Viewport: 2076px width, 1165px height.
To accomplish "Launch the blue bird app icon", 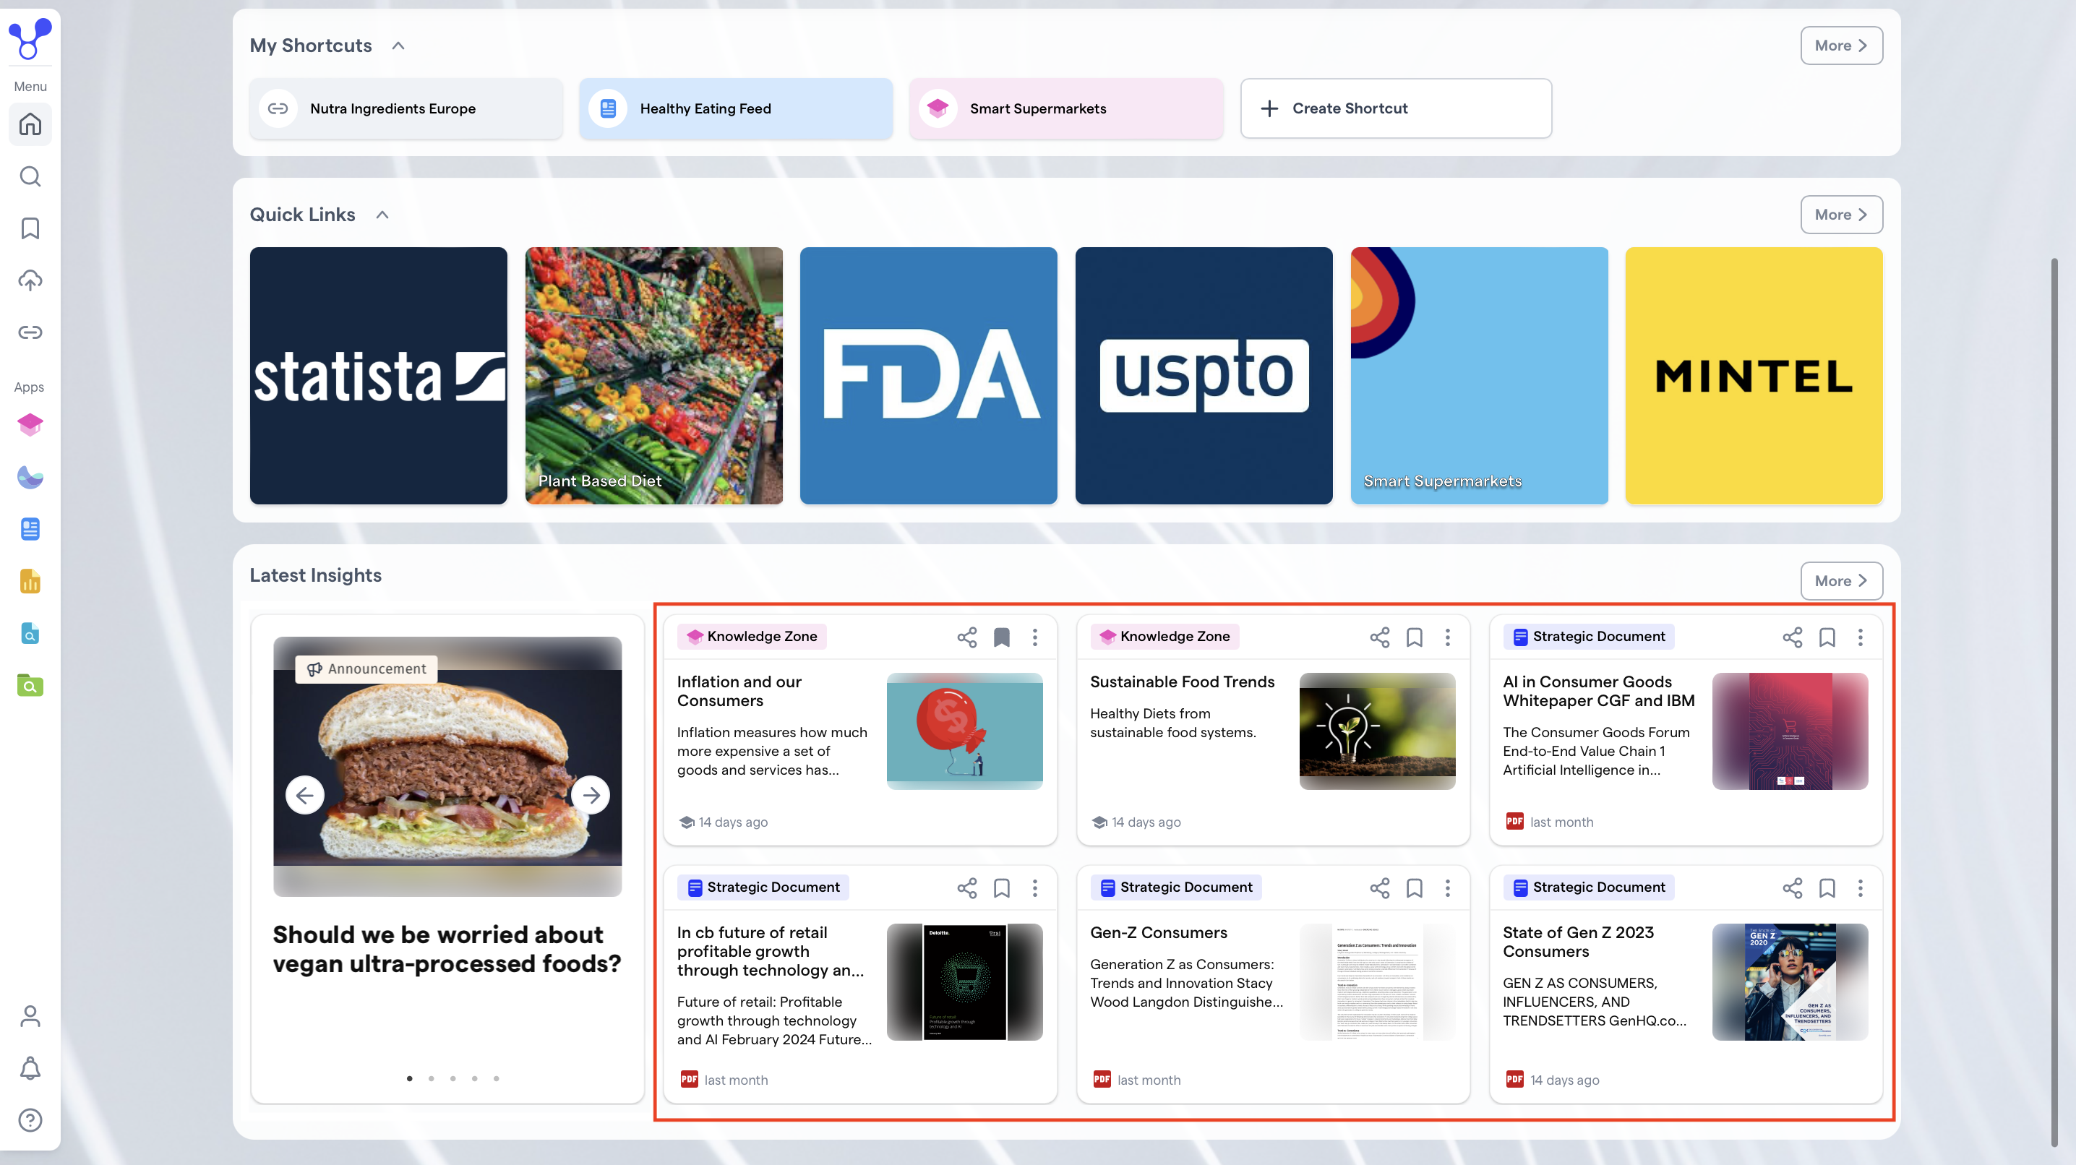I will point(30,477).
